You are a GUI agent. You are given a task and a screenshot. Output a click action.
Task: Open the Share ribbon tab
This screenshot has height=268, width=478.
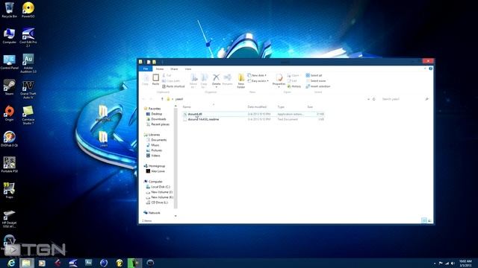tap(174, 69)
